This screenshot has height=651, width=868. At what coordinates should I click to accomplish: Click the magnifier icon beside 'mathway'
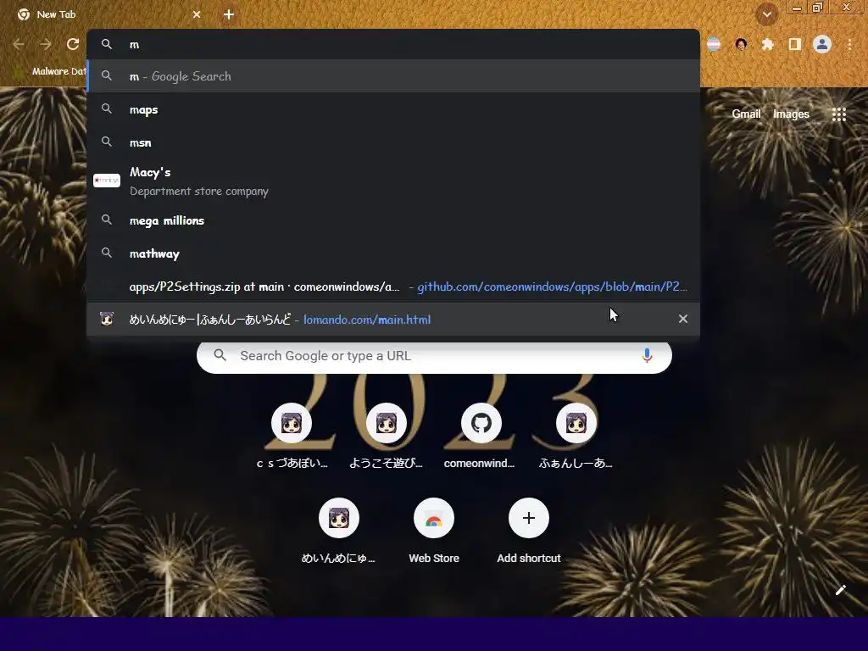(107, 253)
